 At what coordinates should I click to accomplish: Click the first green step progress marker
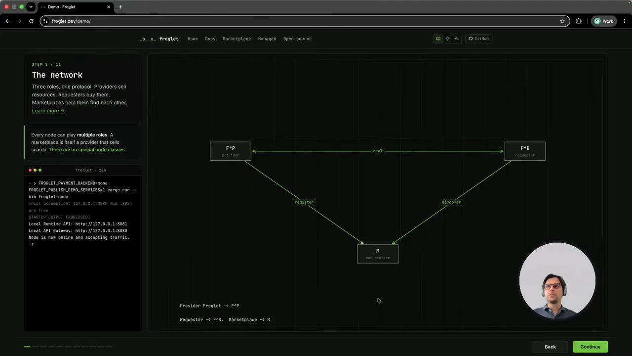(27, 347)
